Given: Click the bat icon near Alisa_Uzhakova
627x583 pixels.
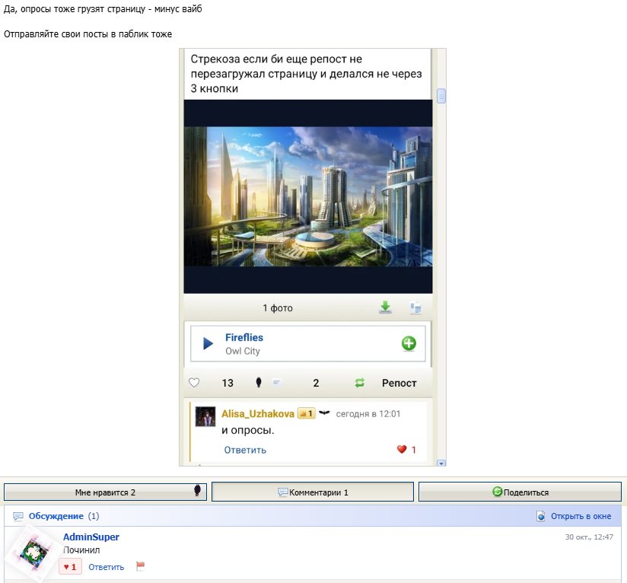Looking at the screenshot, I should coord(324,413).
